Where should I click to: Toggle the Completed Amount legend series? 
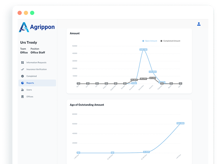click(170, 41)
